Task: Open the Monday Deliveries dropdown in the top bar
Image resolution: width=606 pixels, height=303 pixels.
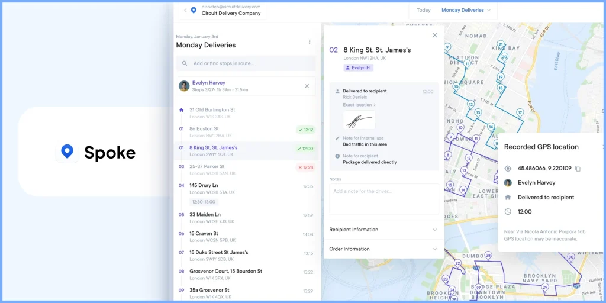Action: [x=466, y=10]
